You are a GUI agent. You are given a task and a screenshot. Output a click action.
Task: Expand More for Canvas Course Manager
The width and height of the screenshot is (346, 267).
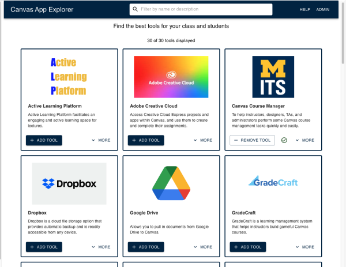[x=305, y=140]
